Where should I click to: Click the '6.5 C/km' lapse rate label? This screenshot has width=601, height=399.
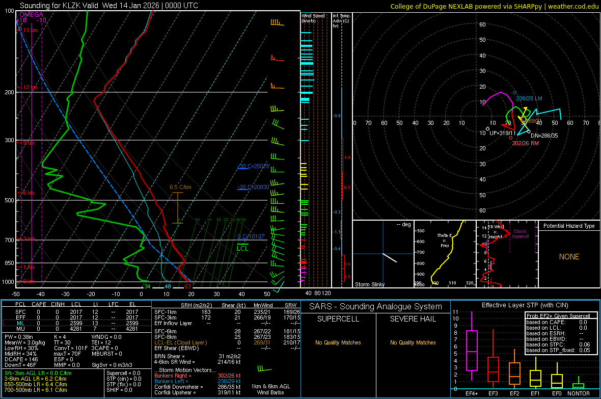click(x=180, y=187)
